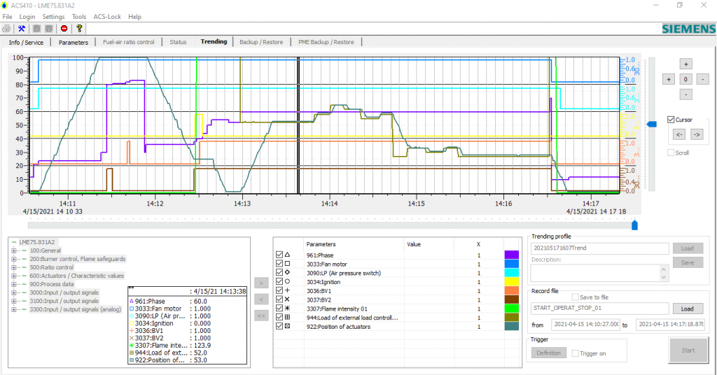Switch to the Parameters tab

click(74, 42)
